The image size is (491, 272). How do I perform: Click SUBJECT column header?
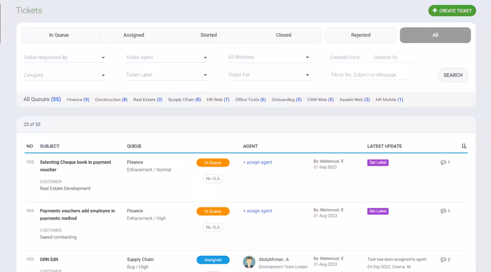coord(50,146)
